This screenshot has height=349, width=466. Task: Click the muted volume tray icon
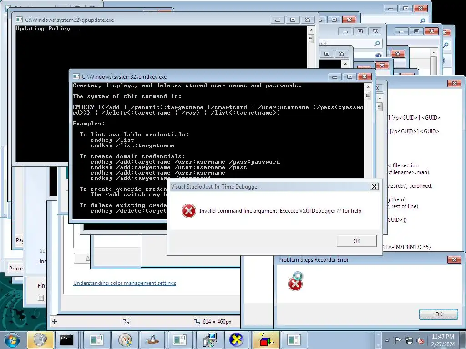[x=420, y=340]
